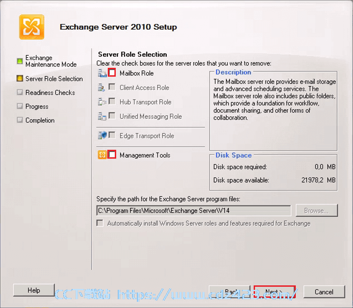Click the Management Tools orange icon
This screenshot has height=308, width=353.
102,155
